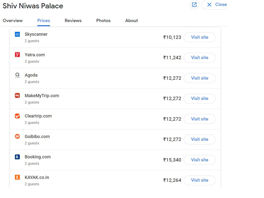The image size is (264, 198).
Task: Select the About tab
Action: pos(131,21)
